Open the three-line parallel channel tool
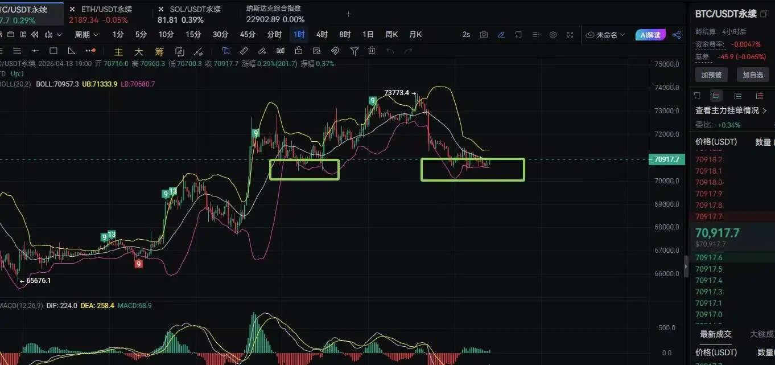Screen dimensions: 775x365 tap(17, 51)
